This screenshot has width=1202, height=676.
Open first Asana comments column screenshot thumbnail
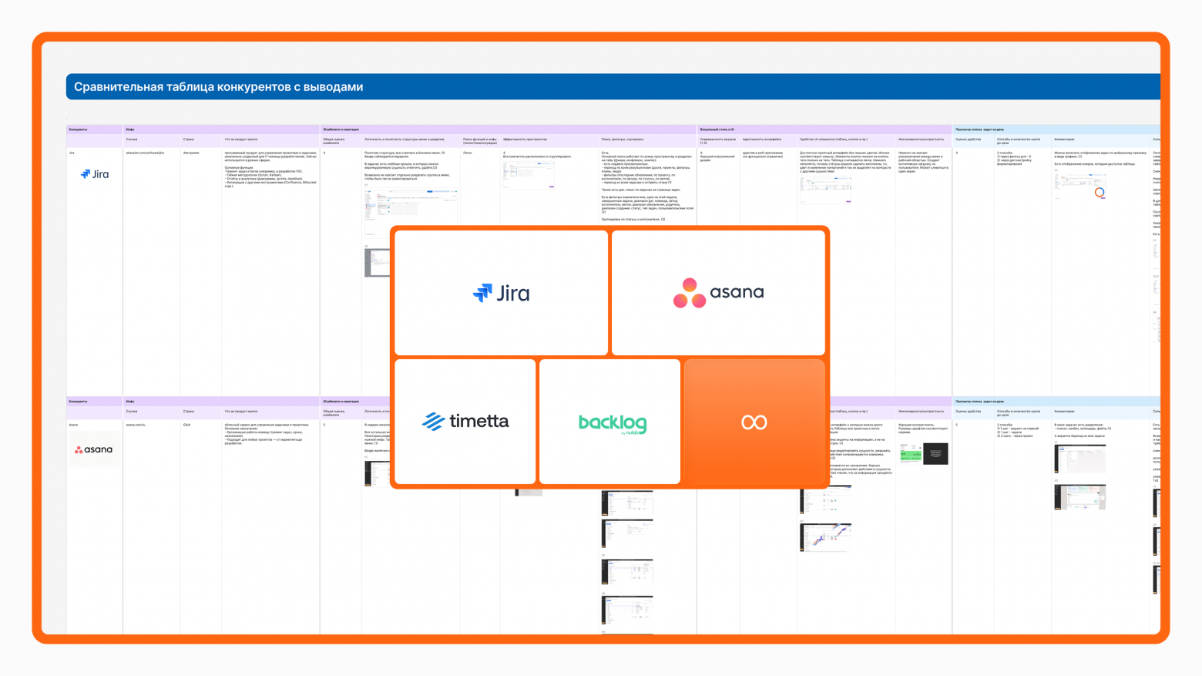1080,459
